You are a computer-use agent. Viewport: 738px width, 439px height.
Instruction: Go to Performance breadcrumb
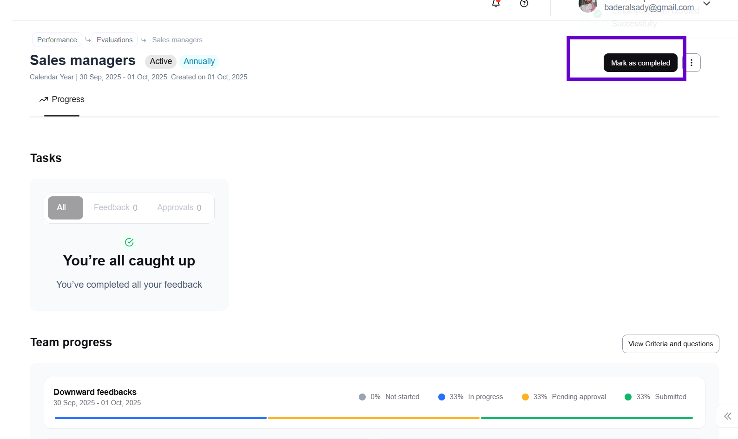(57, 40)
